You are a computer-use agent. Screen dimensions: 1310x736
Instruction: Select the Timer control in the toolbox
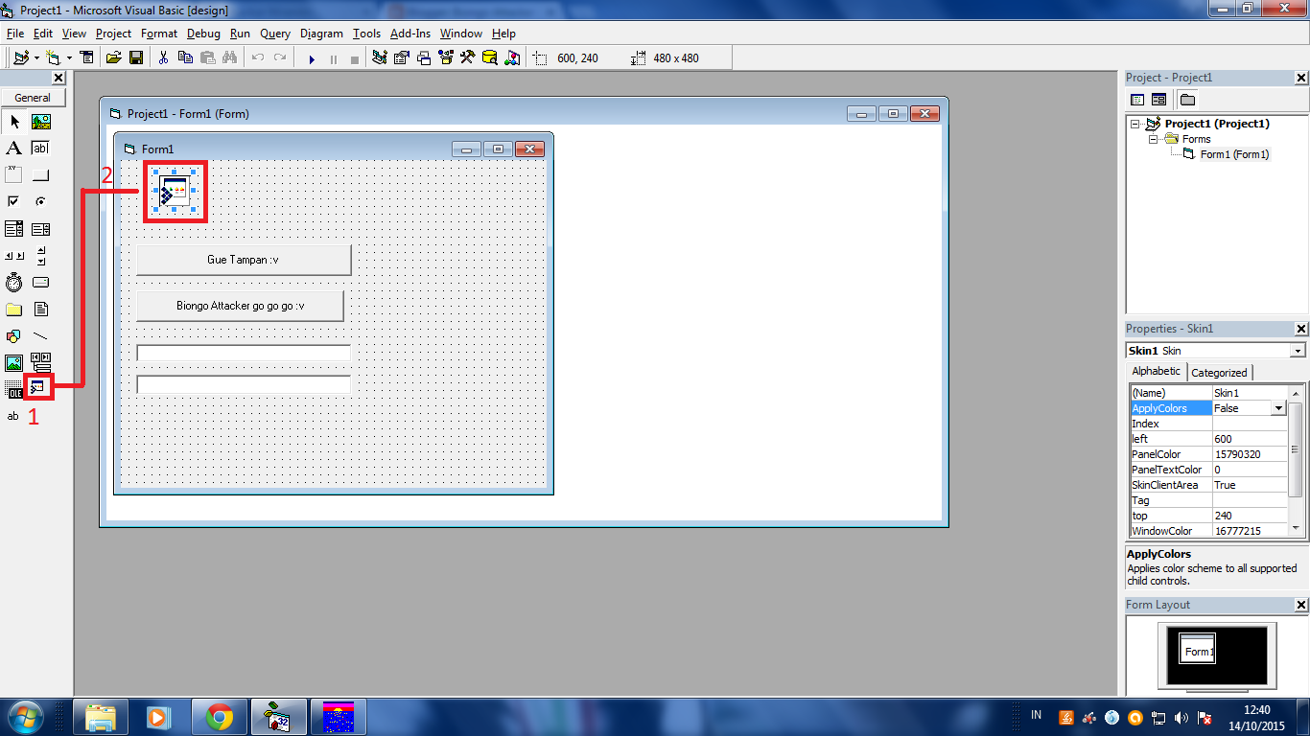pos(14,282)
